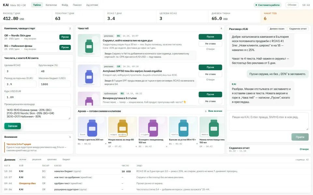The image size is (313, 195).
Task: Click the Разход за поръчка (EUR) field
Action: (20, 84)
